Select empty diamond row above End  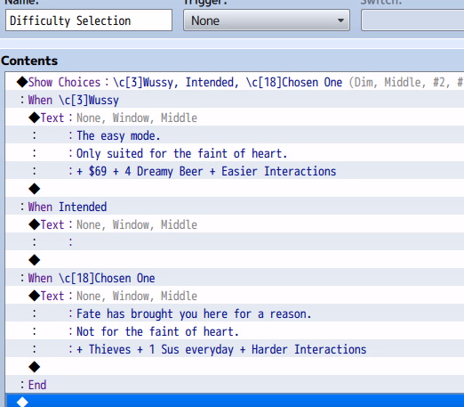tap(235, 367)
